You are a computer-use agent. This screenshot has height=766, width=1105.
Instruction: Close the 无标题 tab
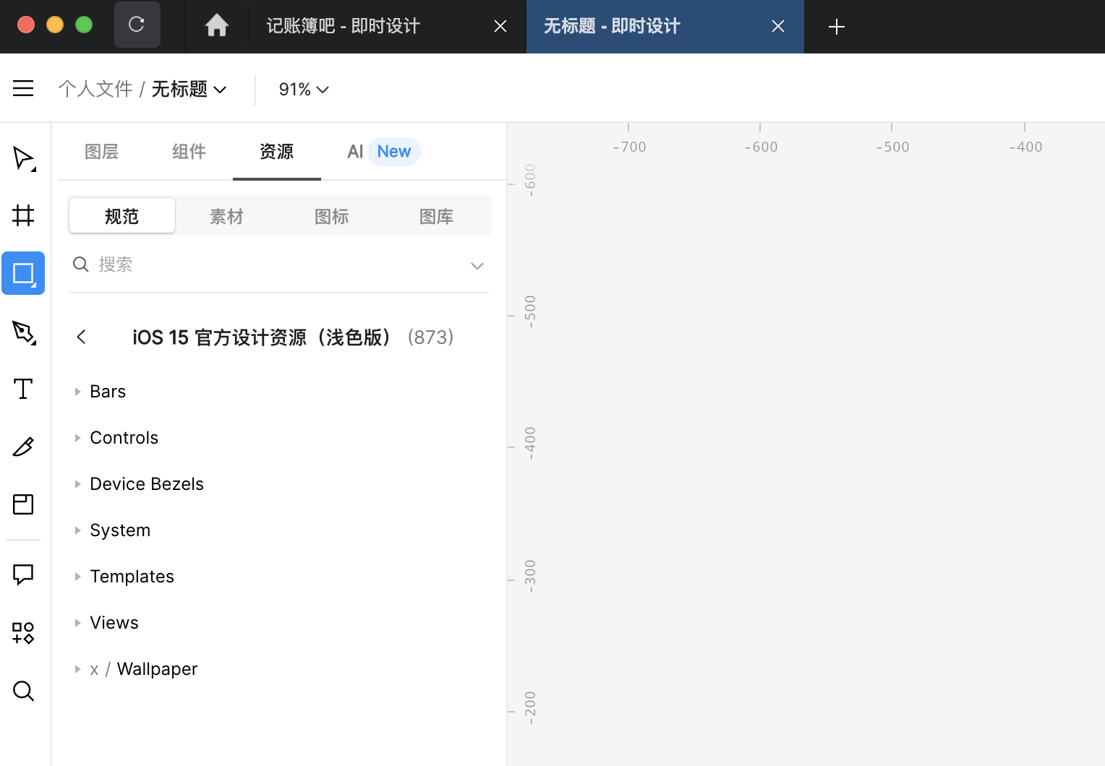click(x=778, y=27)
